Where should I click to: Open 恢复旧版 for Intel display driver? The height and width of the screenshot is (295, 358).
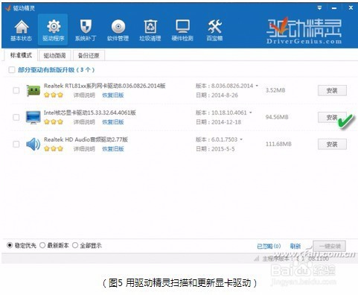click(113, 122)
